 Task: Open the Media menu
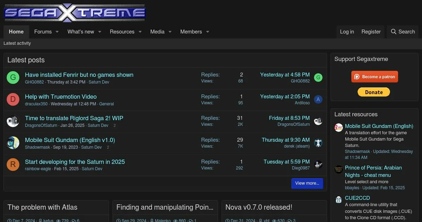point(157,32)
